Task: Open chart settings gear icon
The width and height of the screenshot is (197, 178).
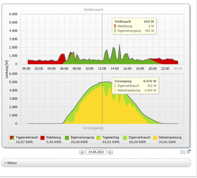Action: [x=189, y=151]
